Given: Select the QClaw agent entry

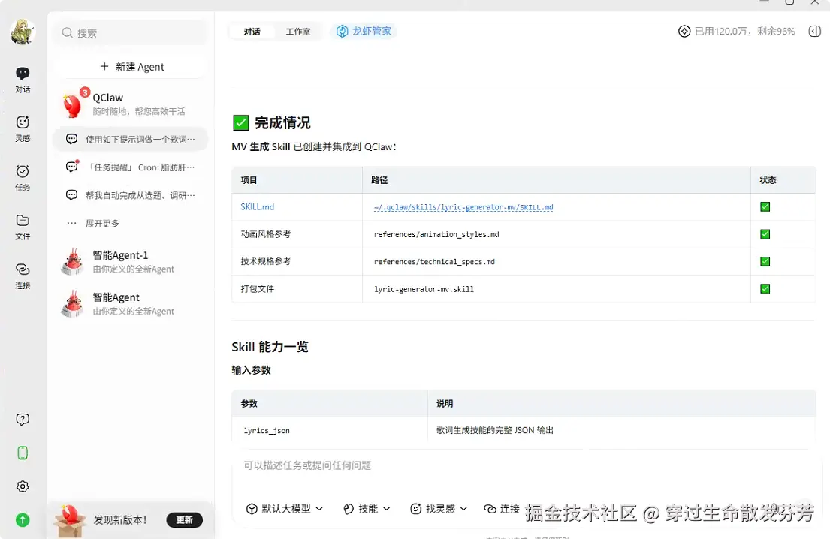Looking at the screenshot, I should coord(130,104).
